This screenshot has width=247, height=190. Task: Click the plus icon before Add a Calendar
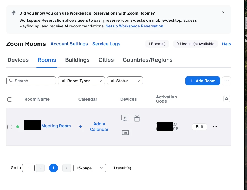point(80,126)
